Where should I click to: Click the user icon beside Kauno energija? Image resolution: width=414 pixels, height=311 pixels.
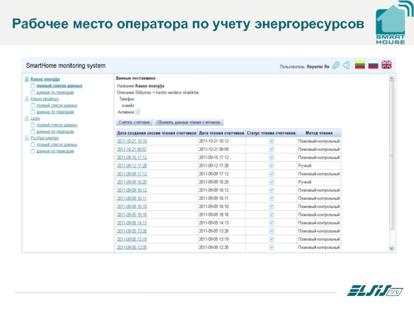[x=27, y=79]
